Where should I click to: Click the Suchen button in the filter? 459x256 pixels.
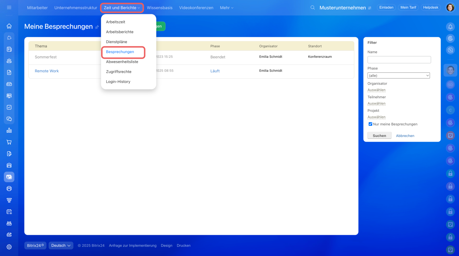[379, 136]
